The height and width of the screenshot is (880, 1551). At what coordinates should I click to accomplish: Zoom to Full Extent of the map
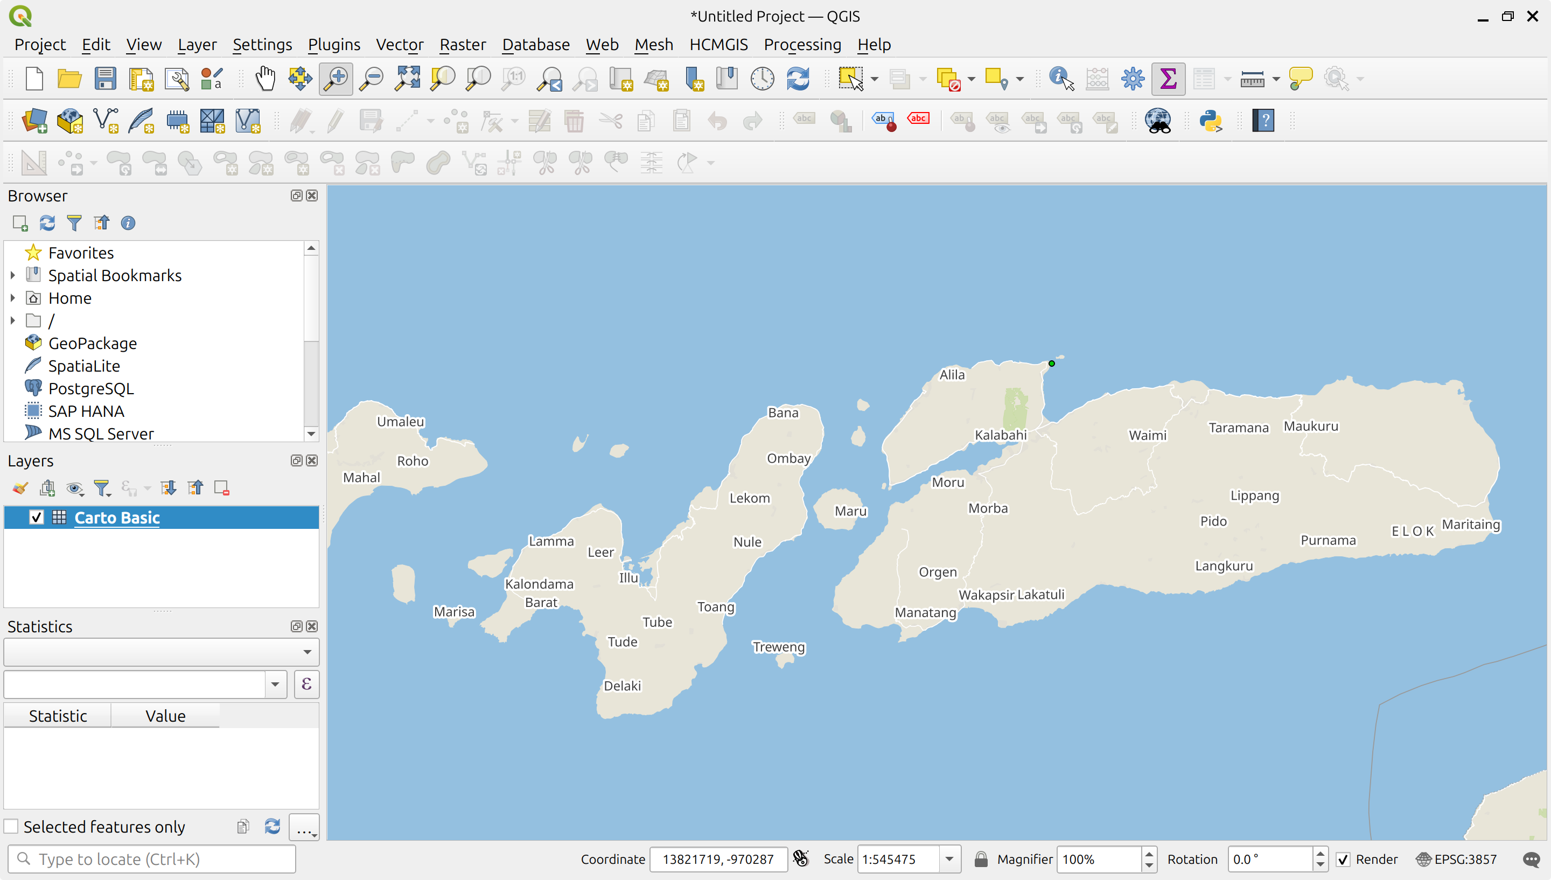[406, 79]
